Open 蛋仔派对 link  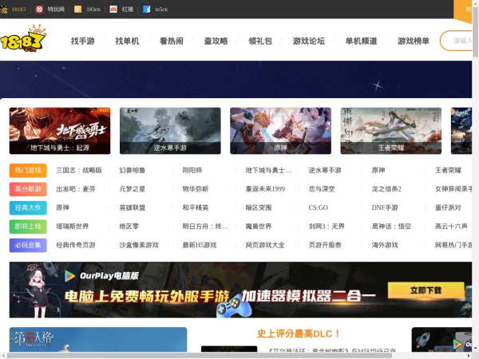click(x=448, y=207)
